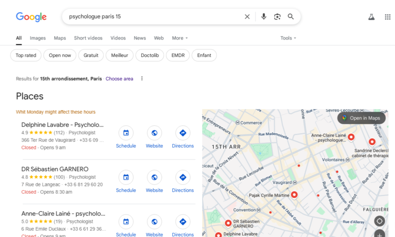The width and height of the screenshot is (395, 237).
Task: Switch to the Videos tab
Action: click(x=118, y=38)
